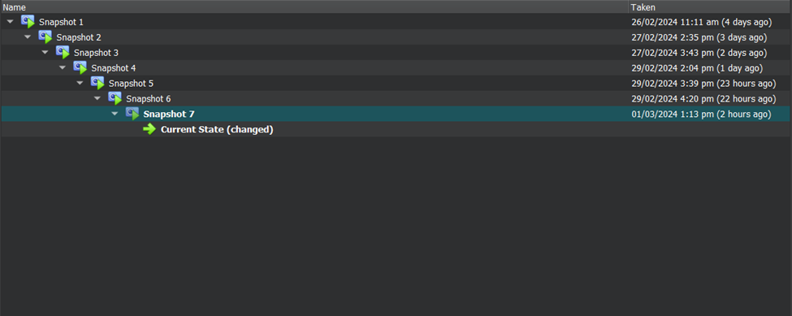Sort by the Name column header
The width and height of the screenshot is (792, 316).
coord(314,7)
